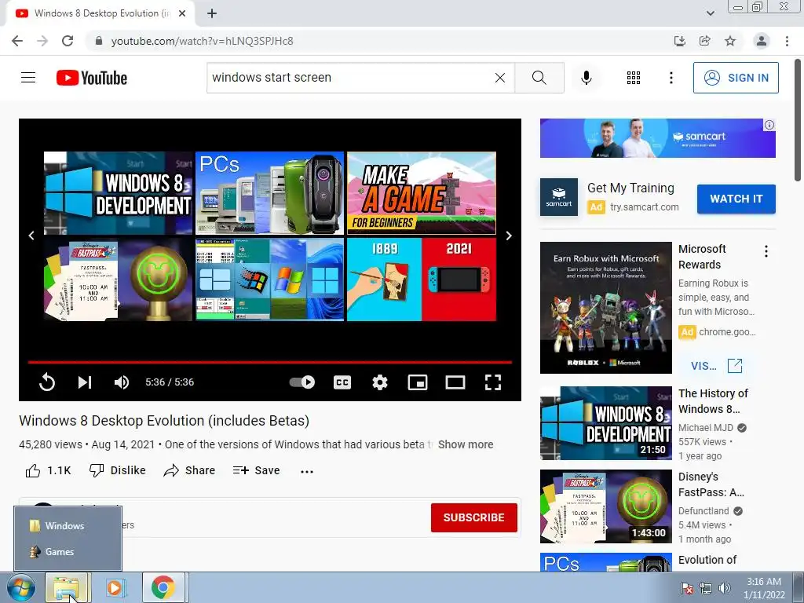
Task: Click the WATCH IT ad button
Action: pos(736,199)
